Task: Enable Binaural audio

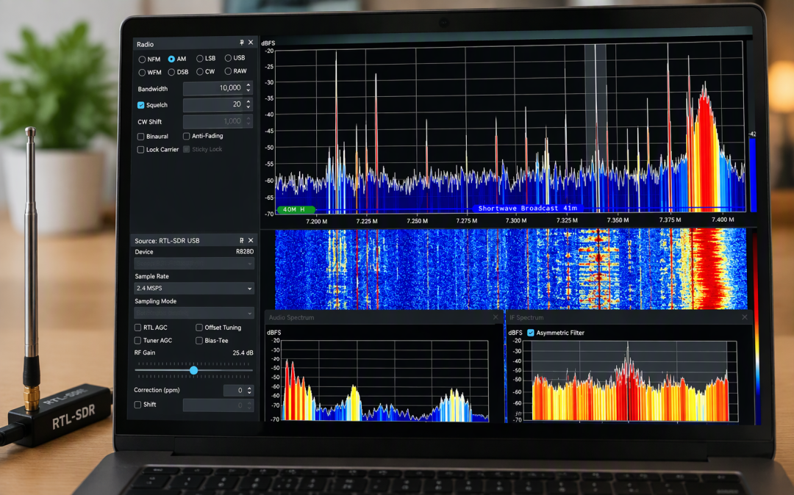Action: tap(140, 137)
